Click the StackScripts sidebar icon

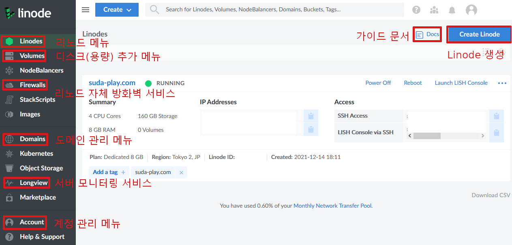9,99
